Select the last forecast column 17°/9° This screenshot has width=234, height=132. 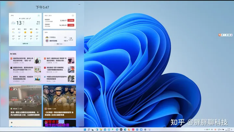(37, 34)
